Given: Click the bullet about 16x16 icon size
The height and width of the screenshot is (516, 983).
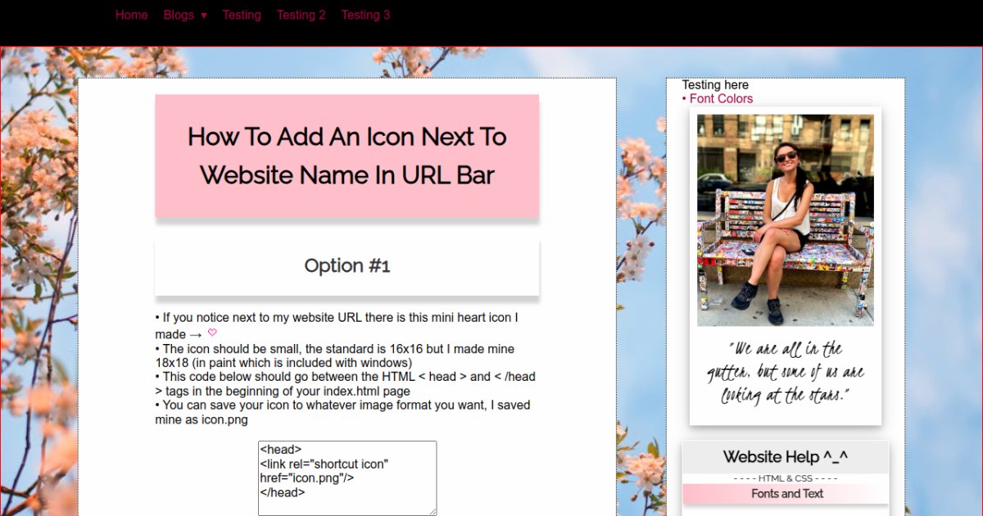Looking at the screenshot, I should click(x=336, y=355).
